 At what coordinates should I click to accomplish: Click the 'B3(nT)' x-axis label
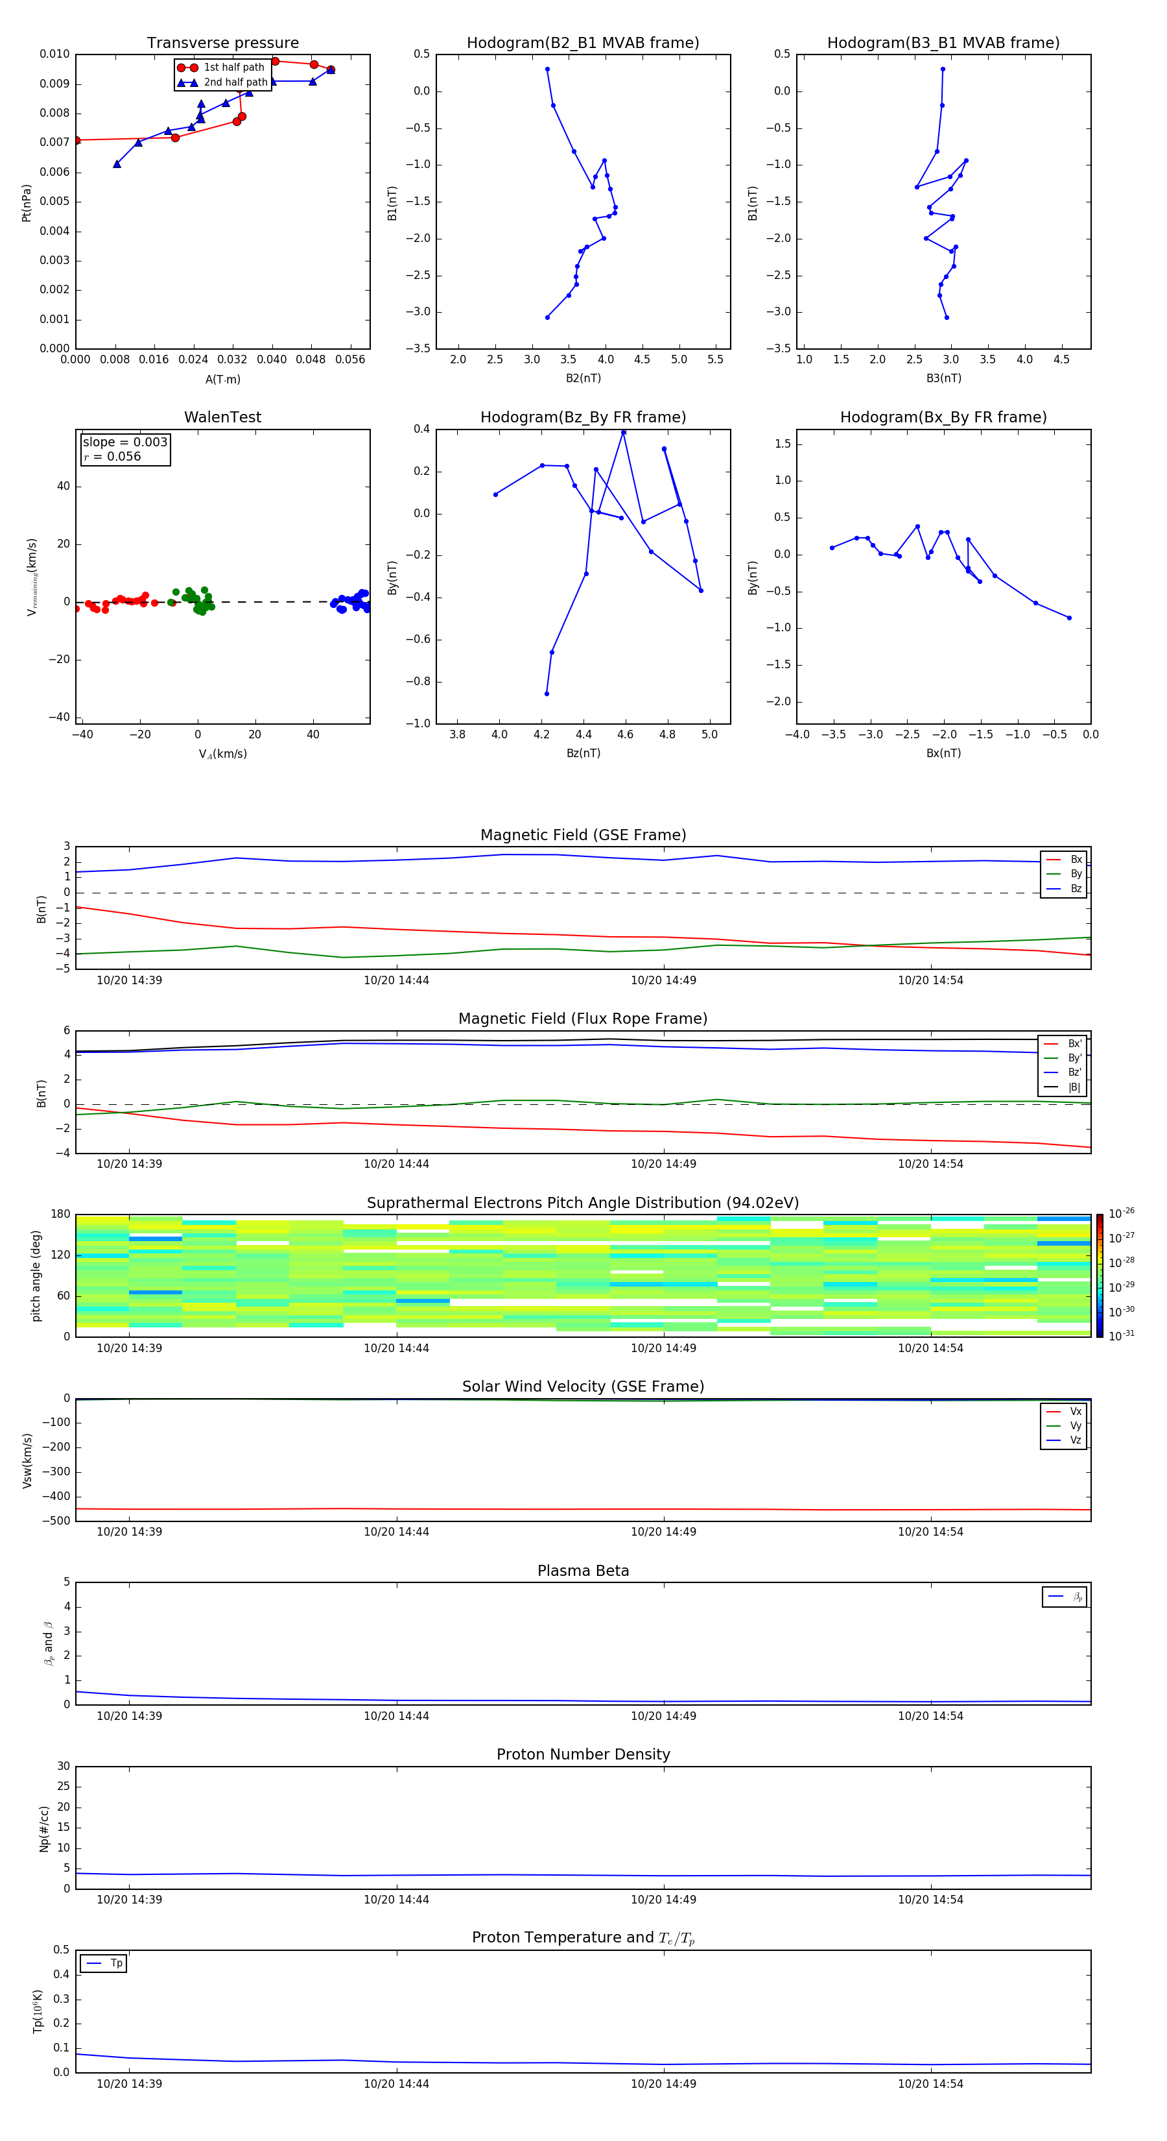pyautogui.click(x=943, y=378)
